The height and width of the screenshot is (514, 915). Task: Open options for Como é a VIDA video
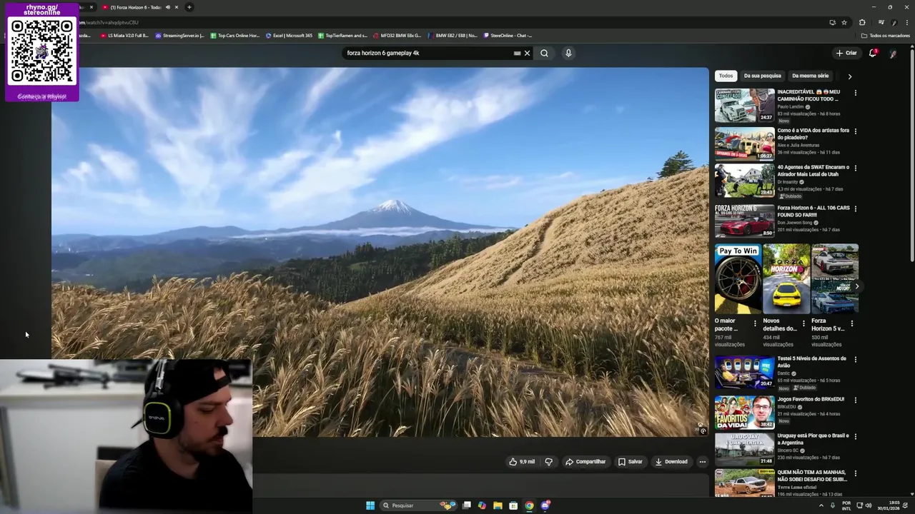pyautogui.click(x=855, y=131)
